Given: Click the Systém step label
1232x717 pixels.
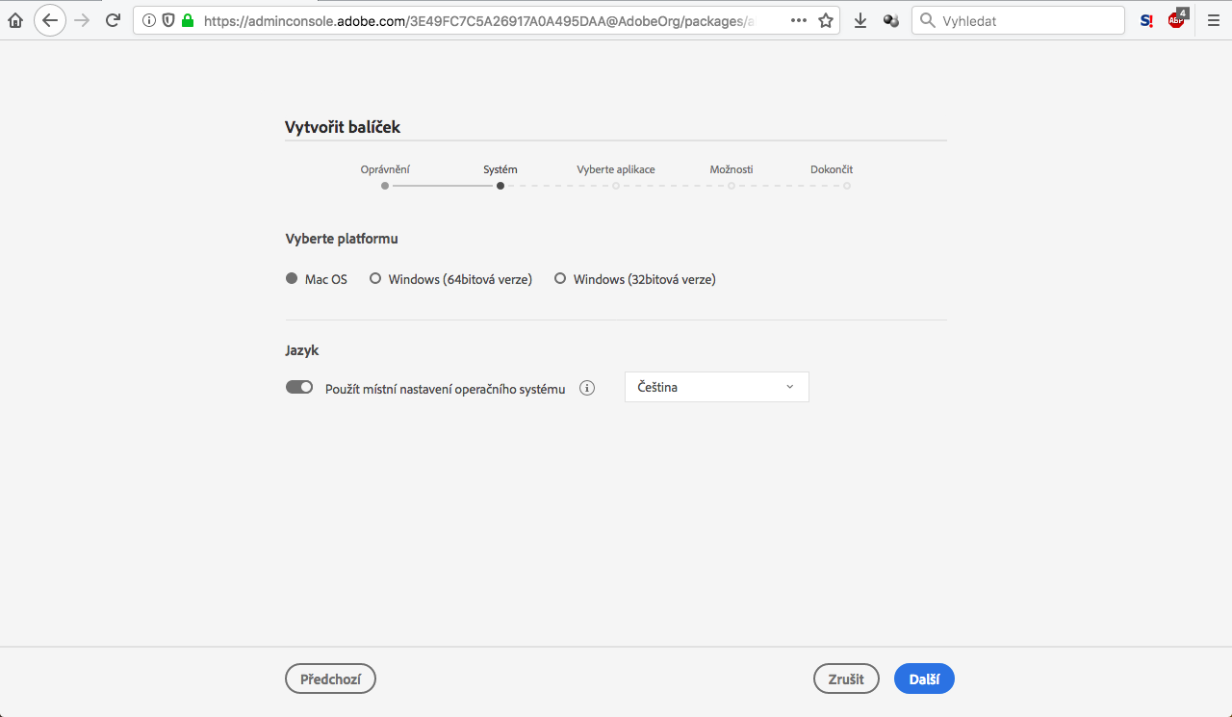Looking at the screenshot, I should [500, 169].
